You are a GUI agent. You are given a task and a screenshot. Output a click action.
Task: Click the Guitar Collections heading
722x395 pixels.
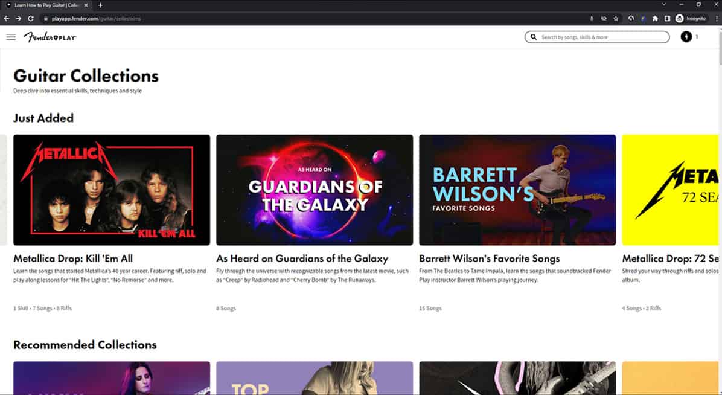pyautogui.click(x=86, y=76)
